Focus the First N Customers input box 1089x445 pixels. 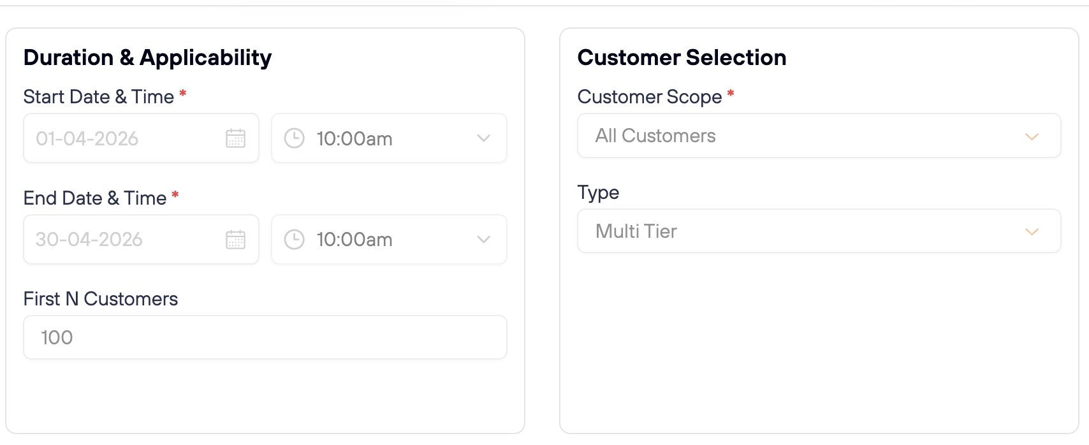[x=265, y=337]
